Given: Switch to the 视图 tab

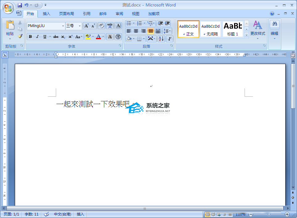Looking at the screenshot, I should (136, 14).
